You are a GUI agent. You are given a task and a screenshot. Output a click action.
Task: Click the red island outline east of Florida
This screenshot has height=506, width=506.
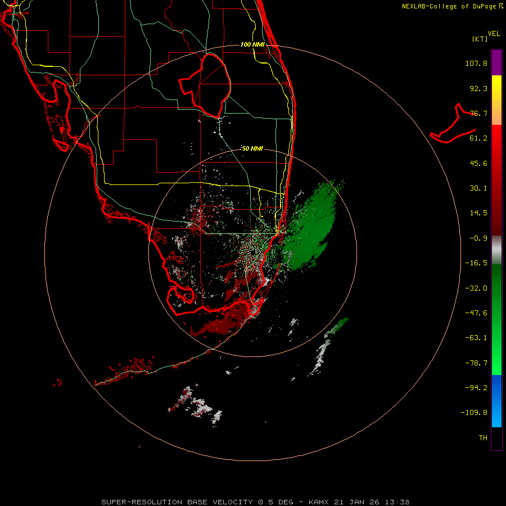click(453, 124)
